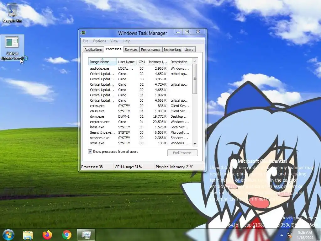Screen dimensions: 321x241
Task: Select the lsass.exe process row
Action: 140,127
